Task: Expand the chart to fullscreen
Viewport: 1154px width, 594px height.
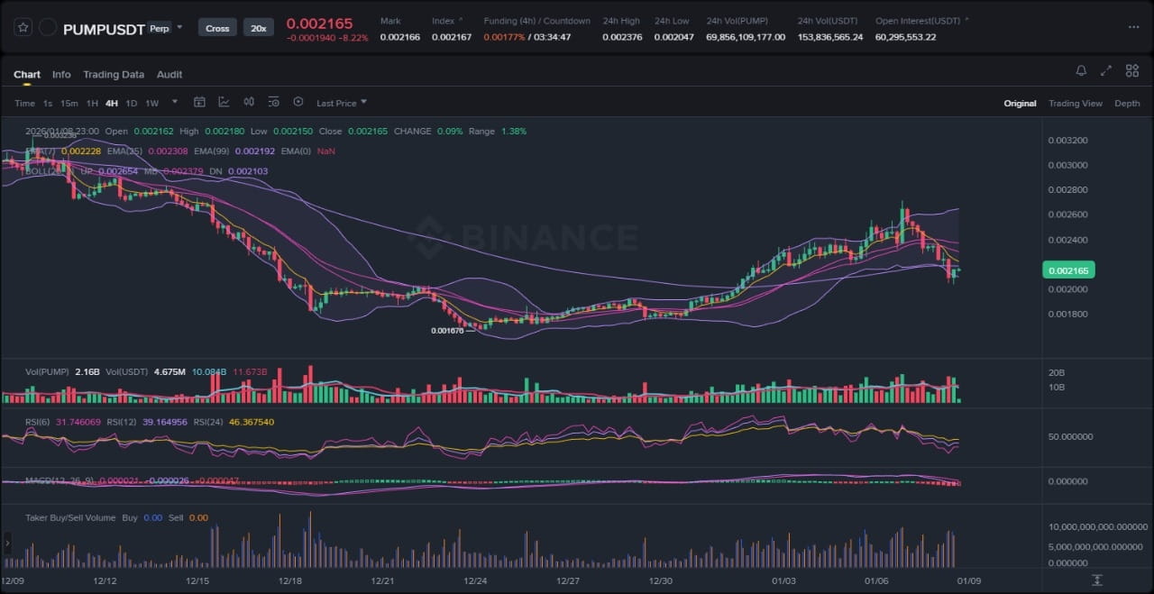Action: (x=1106, y=70)
